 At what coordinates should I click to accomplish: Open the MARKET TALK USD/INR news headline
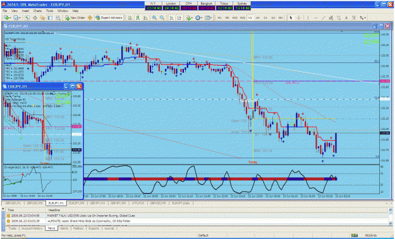click(x=91, y=216)
